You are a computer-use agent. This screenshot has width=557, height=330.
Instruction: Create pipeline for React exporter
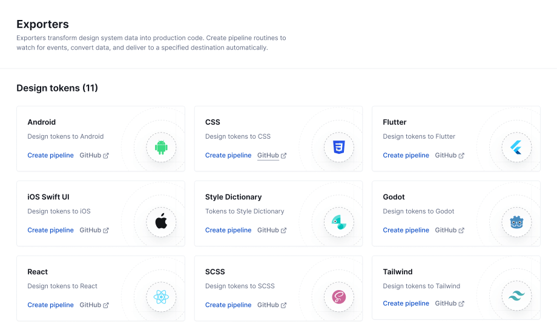click(x=50, y=305)
